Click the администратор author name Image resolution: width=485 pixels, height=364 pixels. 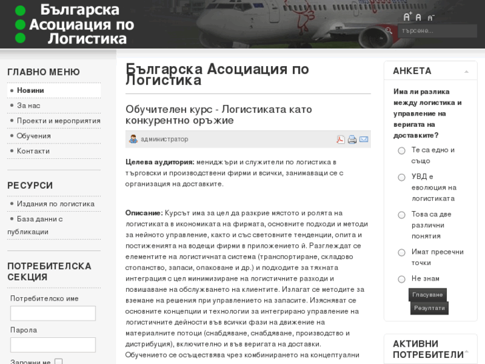click(164, 139)
